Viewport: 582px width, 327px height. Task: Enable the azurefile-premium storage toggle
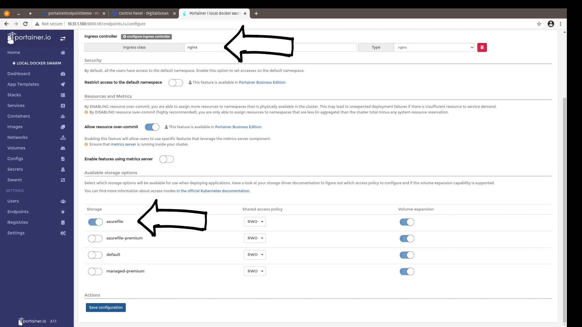coord(95,239)
